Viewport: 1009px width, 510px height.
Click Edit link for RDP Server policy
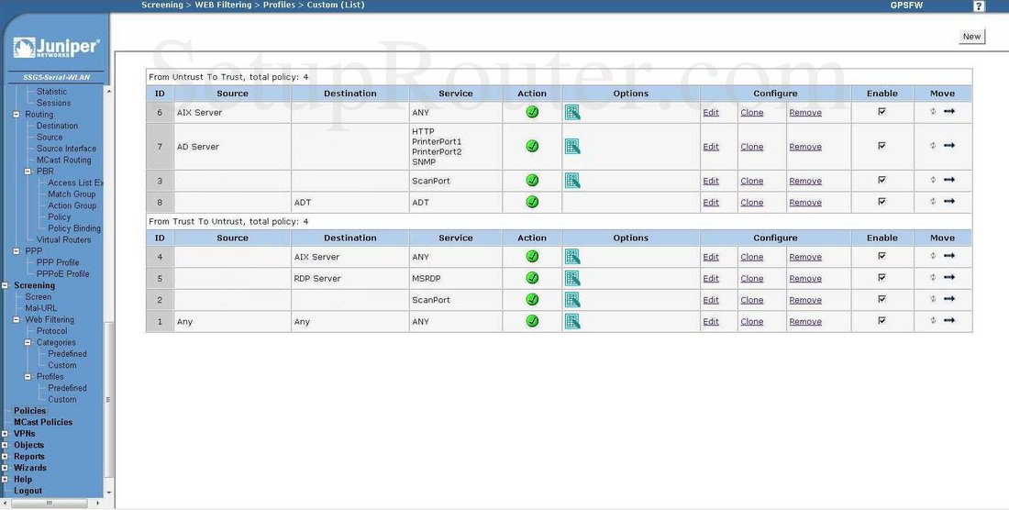pyautogui.click(x=711, y=279)
